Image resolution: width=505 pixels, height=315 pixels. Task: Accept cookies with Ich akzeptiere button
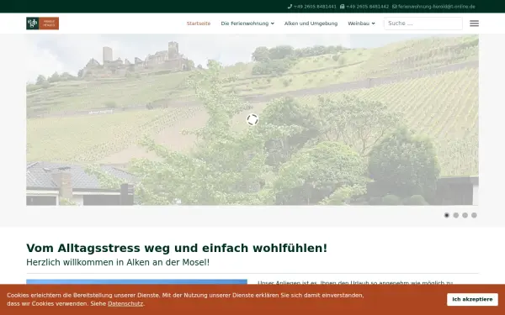coord(472,299)
